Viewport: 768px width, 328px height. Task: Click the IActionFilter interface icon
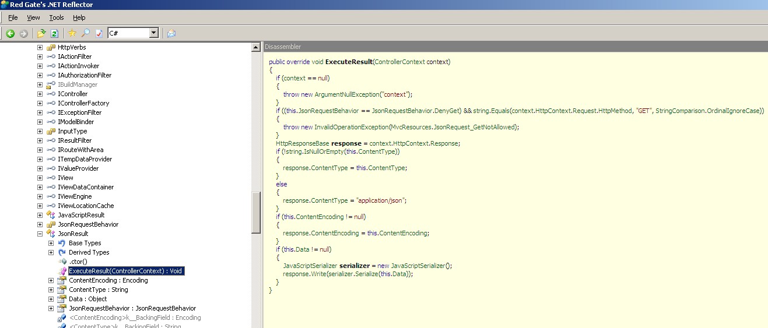click(51, 57)
